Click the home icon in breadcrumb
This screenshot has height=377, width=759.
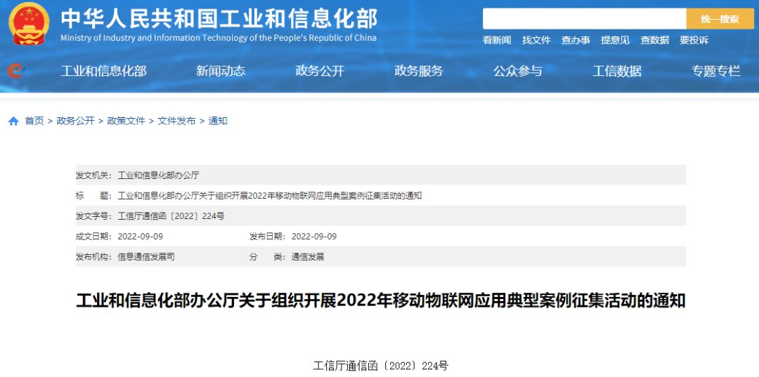tap(13, 121)
